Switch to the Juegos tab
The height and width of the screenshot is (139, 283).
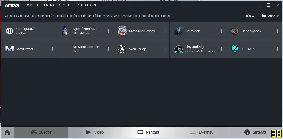coord(41,132)
